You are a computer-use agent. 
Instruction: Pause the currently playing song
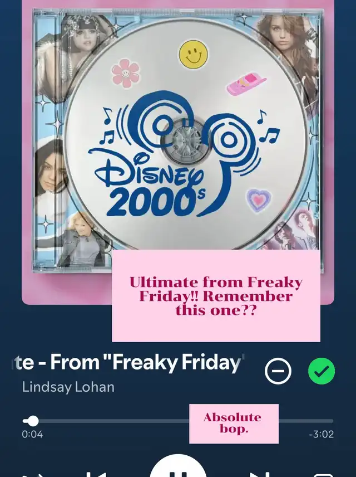[x=178, y=466]
